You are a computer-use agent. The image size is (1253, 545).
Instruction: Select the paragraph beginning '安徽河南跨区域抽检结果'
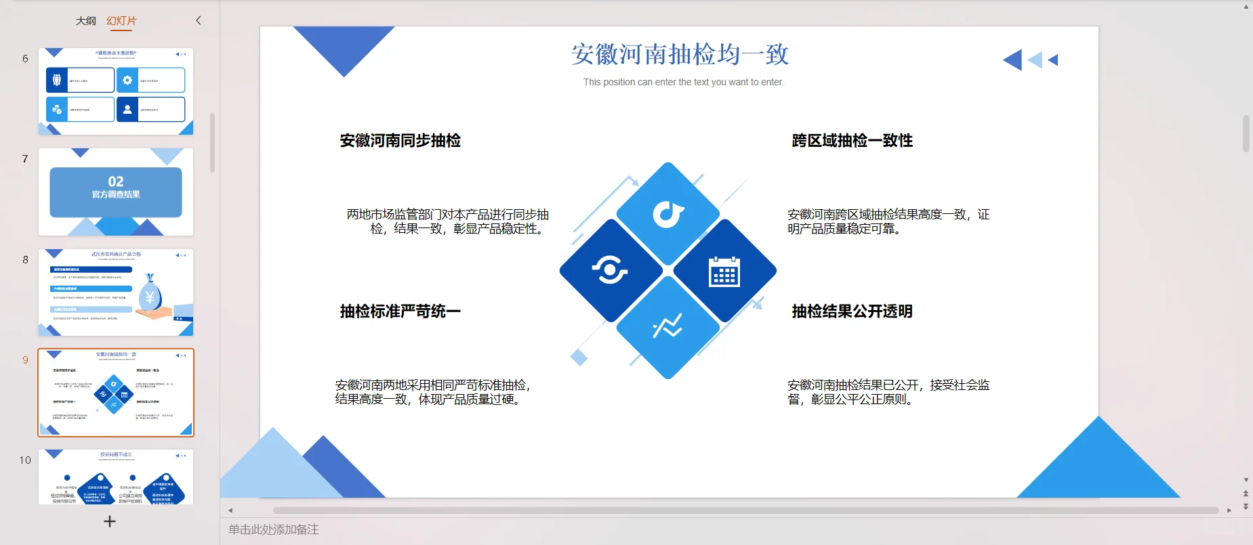coord(888,221)
